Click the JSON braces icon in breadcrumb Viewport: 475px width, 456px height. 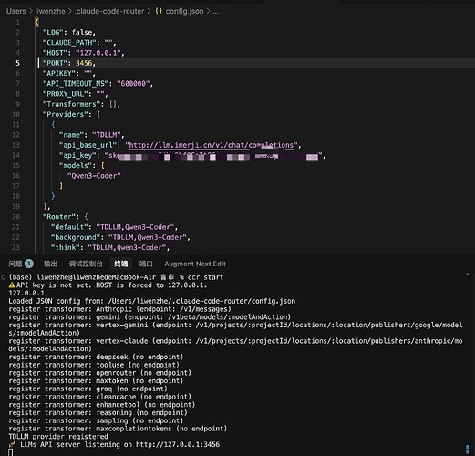coord(159,11)
